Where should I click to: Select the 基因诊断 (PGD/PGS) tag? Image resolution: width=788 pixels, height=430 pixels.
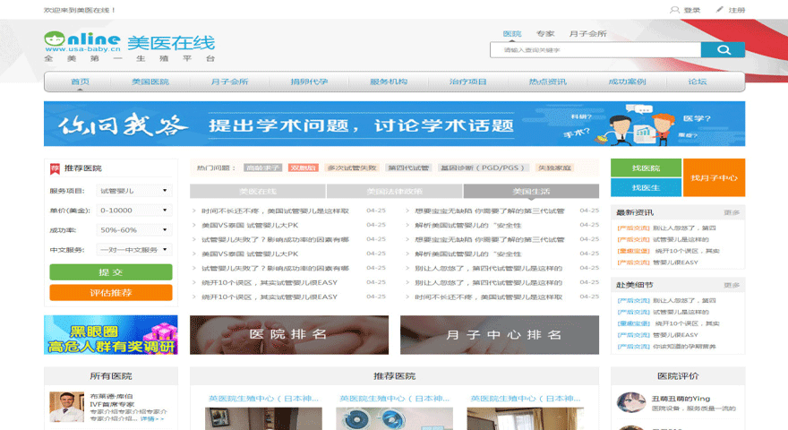(483, 168)
